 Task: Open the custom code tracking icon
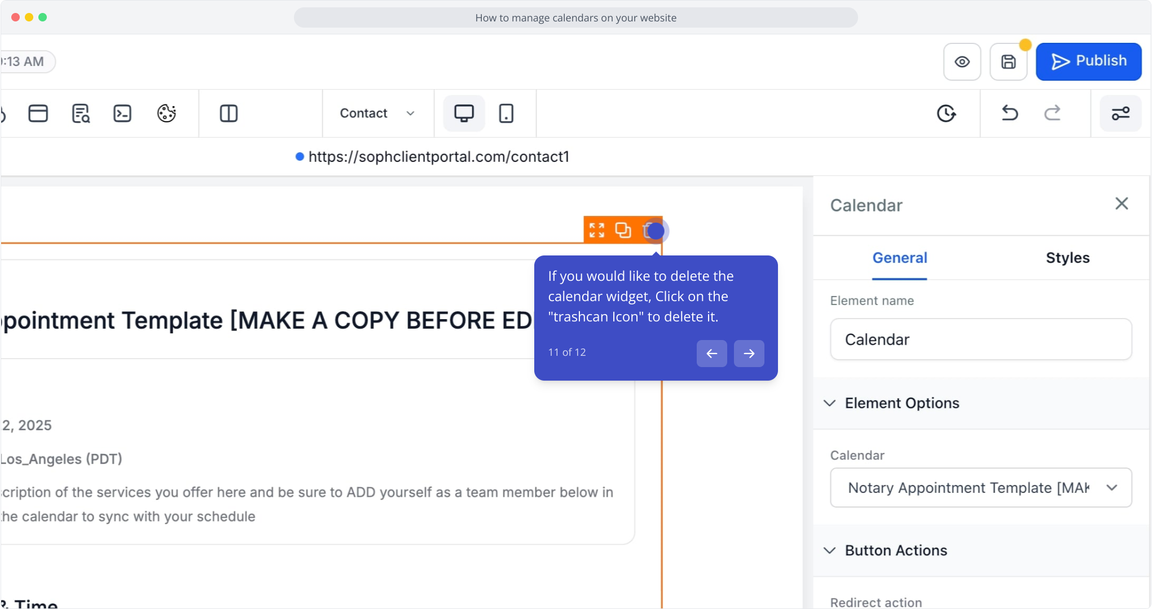(122, 113)
